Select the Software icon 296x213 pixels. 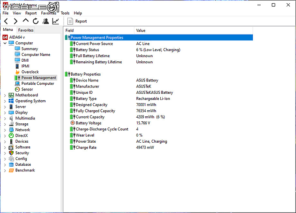point(12,147)
